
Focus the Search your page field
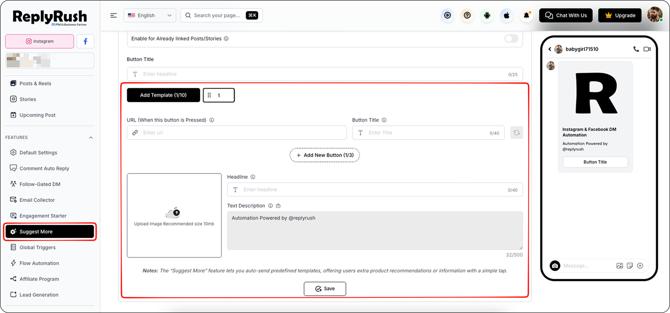[x=221, y=15]
